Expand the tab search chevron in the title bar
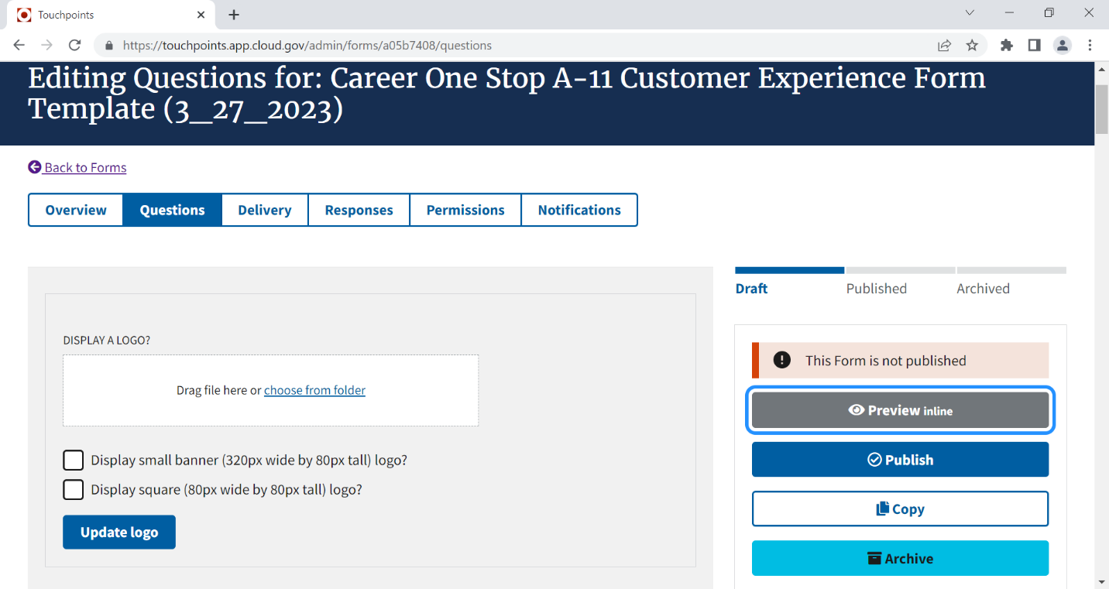This screenshot has width=1109, height=589. (x=970, y=13)
